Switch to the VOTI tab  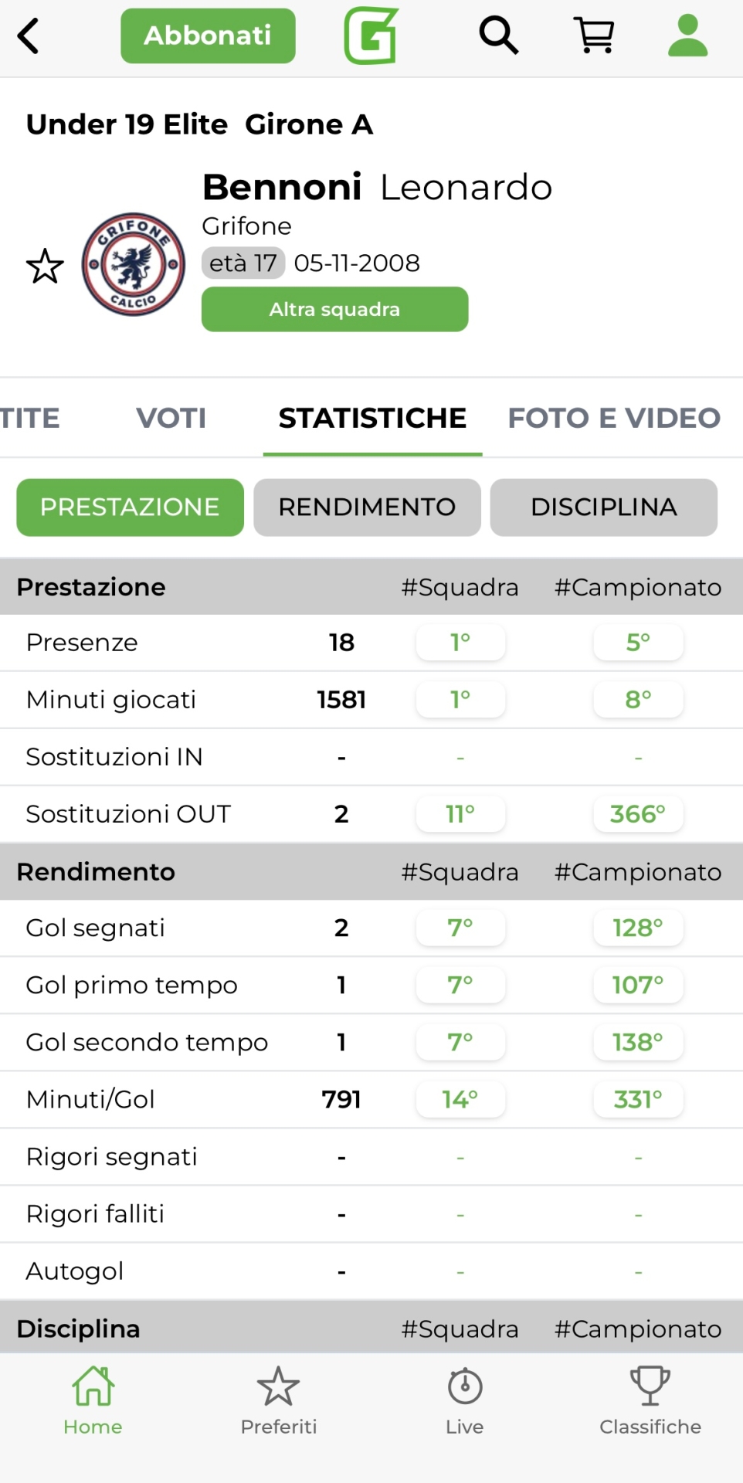171,418
